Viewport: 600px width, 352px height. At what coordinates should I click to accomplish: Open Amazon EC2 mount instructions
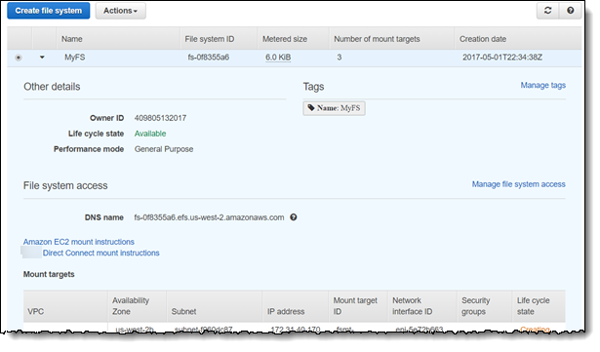(x=79, y=242)
